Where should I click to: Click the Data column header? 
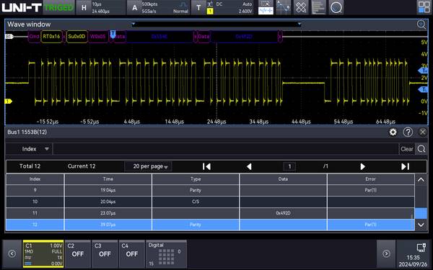(283, 179)
